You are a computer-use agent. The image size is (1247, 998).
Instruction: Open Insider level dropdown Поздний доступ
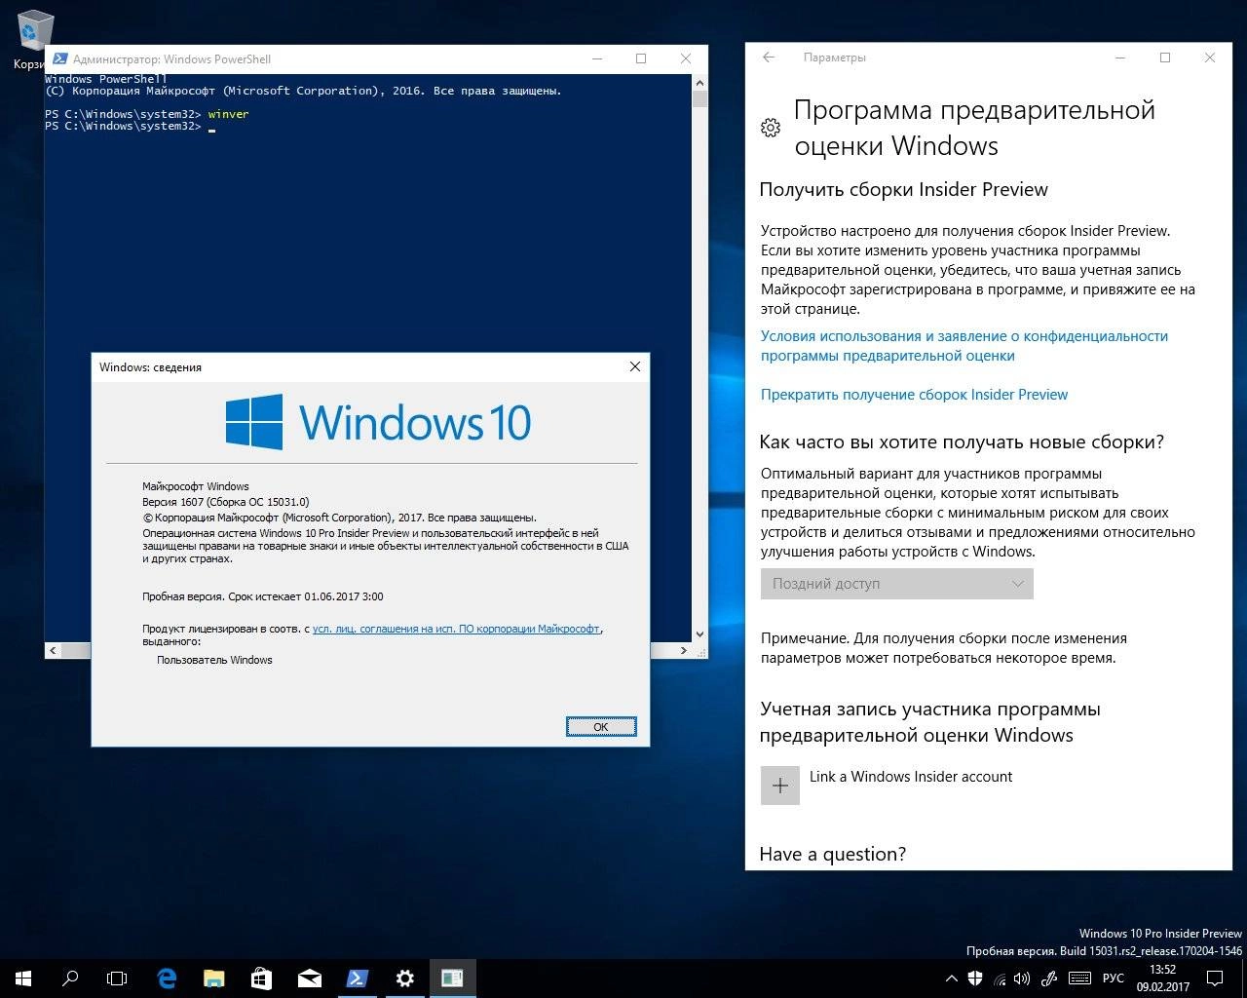tap(896, 584)
